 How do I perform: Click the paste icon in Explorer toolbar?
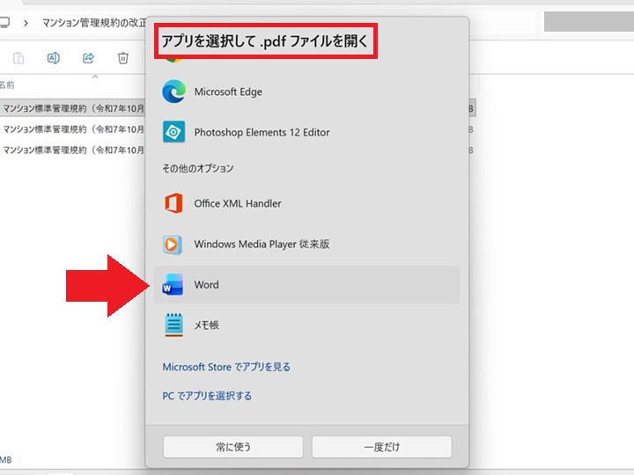(x=18, y=58)
